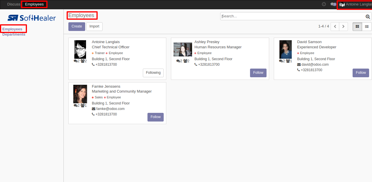Create a new employee
Screen dimensions: 372x182
(x=77, y=27)
